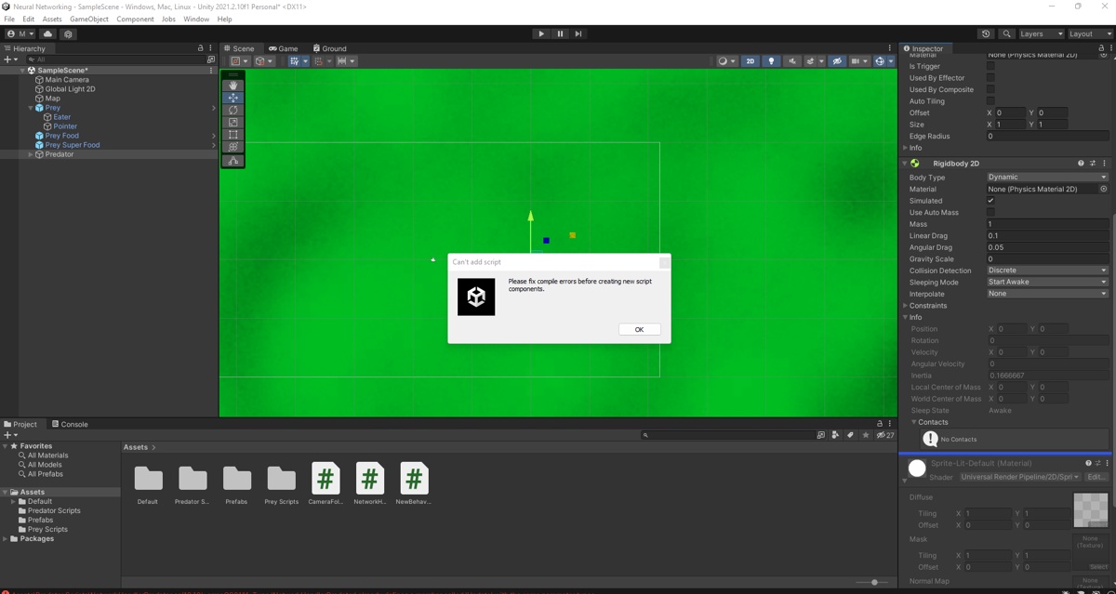The image size is (1116, 594).
Task: Toggle 2D view mode in Scene view
Action: coord(751,61)
